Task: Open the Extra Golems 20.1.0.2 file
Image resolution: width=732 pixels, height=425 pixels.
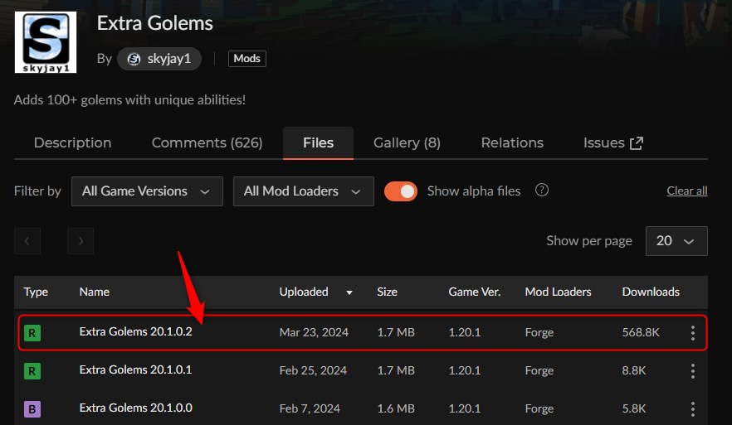Action: click(135, 331)
